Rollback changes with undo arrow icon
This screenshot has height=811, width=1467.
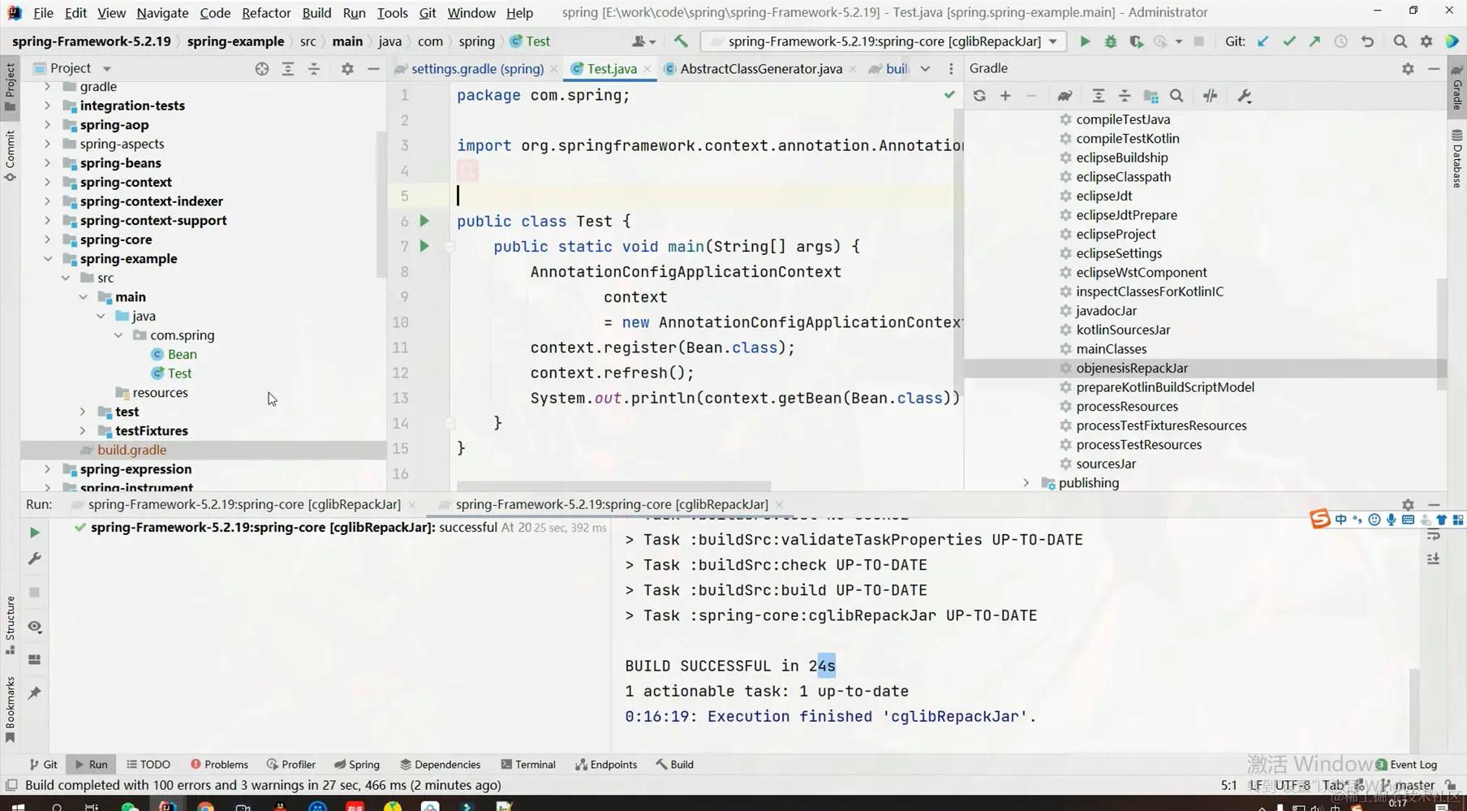point(1368,41)
